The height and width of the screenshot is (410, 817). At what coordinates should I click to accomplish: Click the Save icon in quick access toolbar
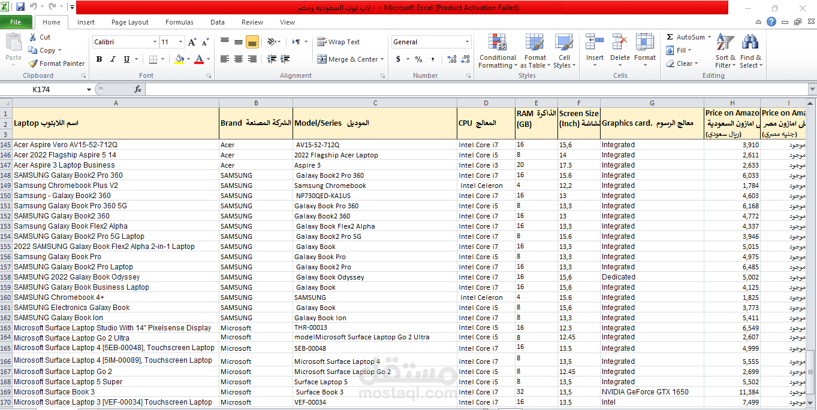click(20, 7)
